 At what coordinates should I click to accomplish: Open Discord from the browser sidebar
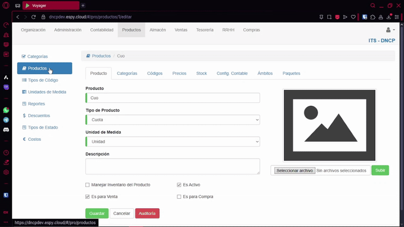click(6, 130)
